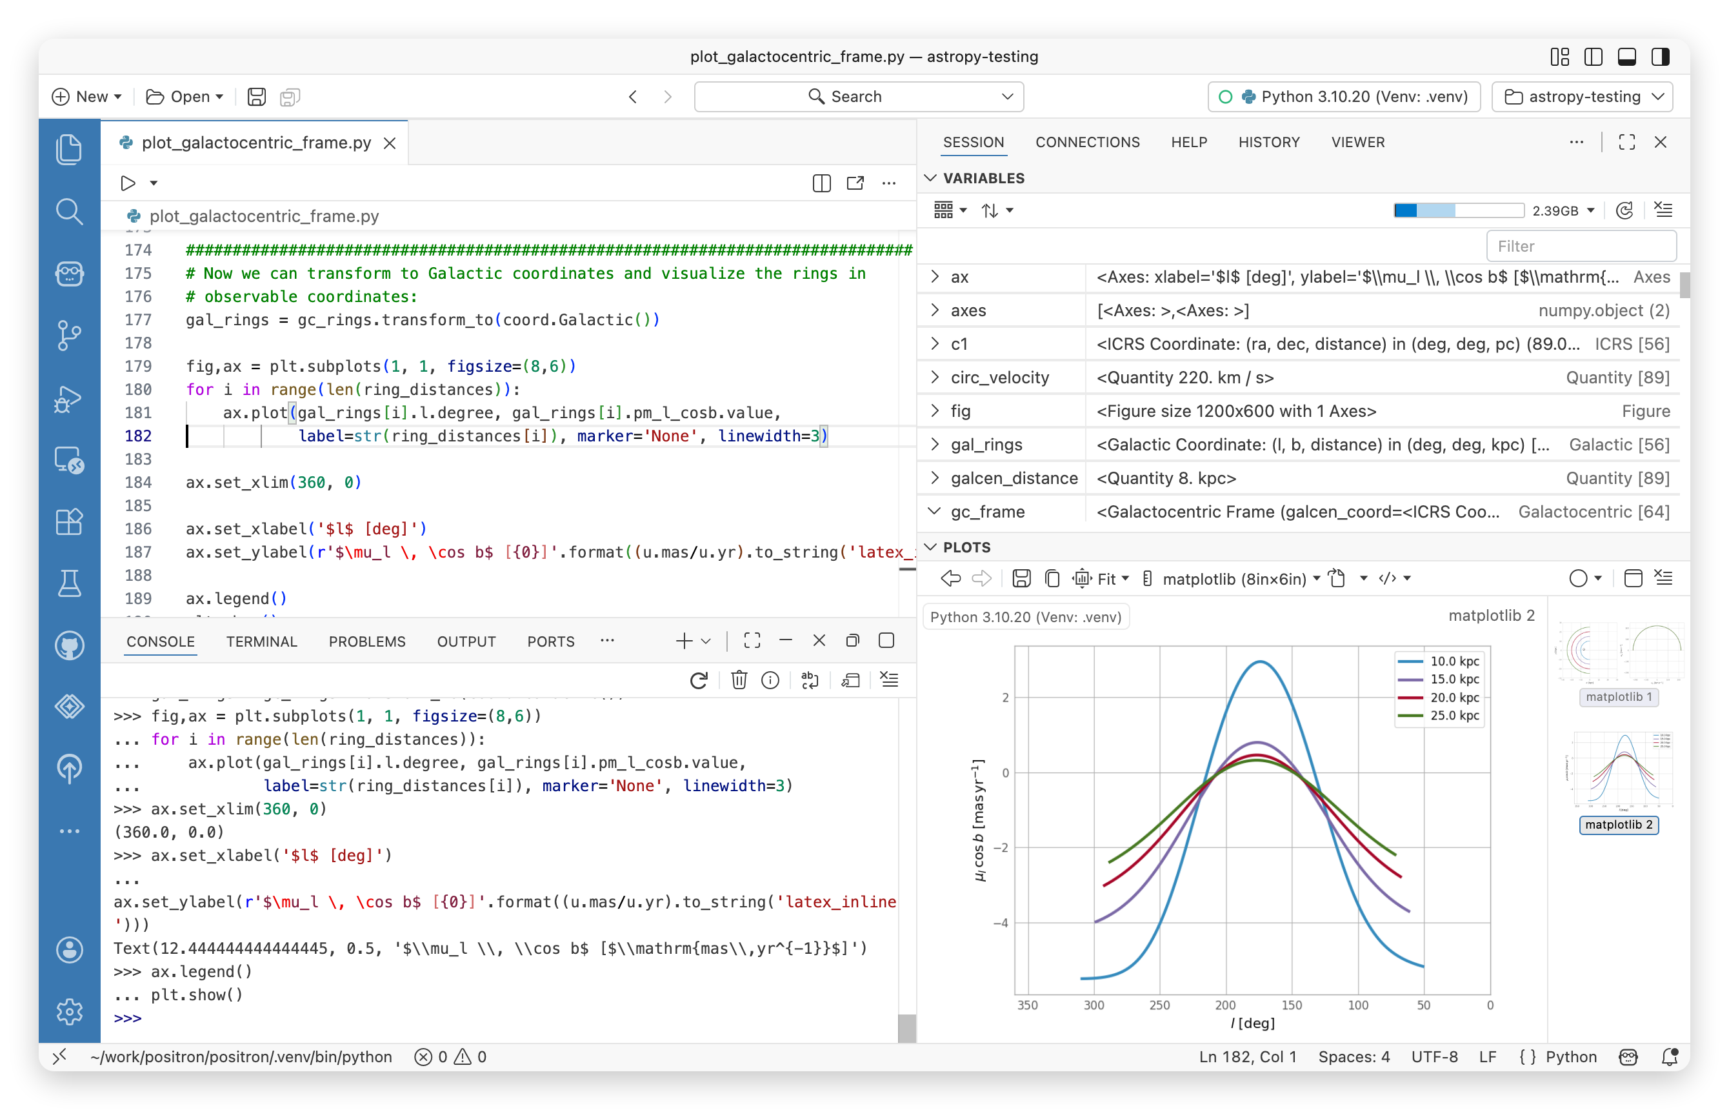Open the GitHub view in sidebar
The height and width of the screenshot is (1110, 1729).
[x=69, y=646]
